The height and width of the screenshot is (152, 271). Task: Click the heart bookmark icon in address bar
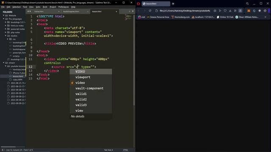(x=225, y=11)
